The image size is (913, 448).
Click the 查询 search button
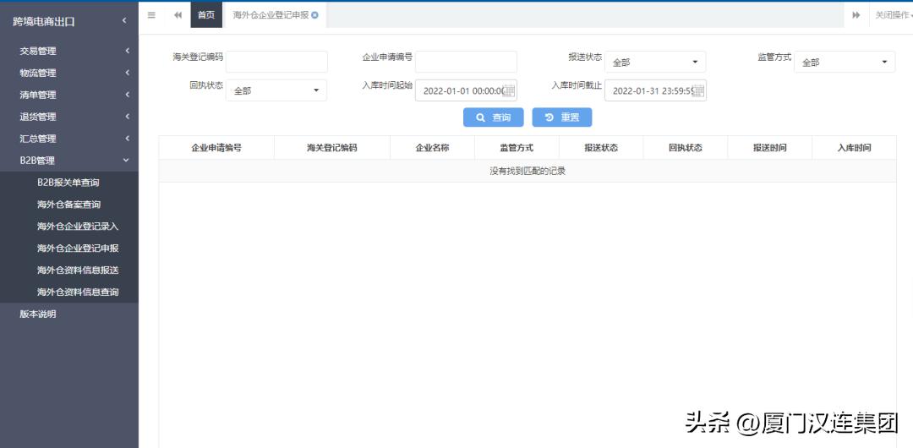[493, 117]
